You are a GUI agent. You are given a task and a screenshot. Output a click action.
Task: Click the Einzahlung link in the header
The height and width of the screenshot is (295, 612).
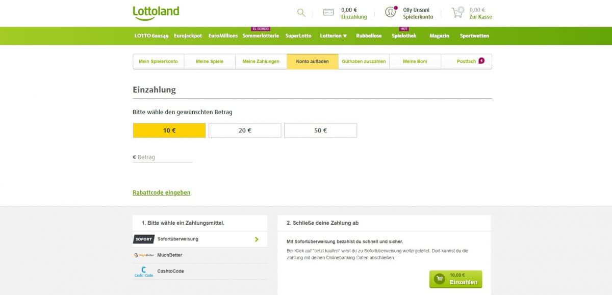[x=354, y=17]
